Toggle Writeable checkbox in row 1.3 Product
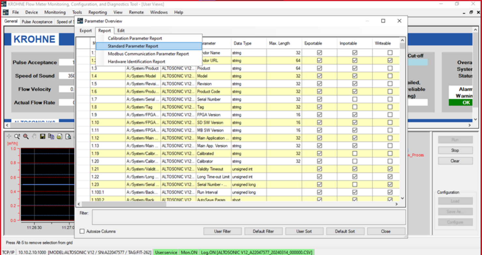Image resolution: width=482 pixels, height=255 pixels. point(390,68)
